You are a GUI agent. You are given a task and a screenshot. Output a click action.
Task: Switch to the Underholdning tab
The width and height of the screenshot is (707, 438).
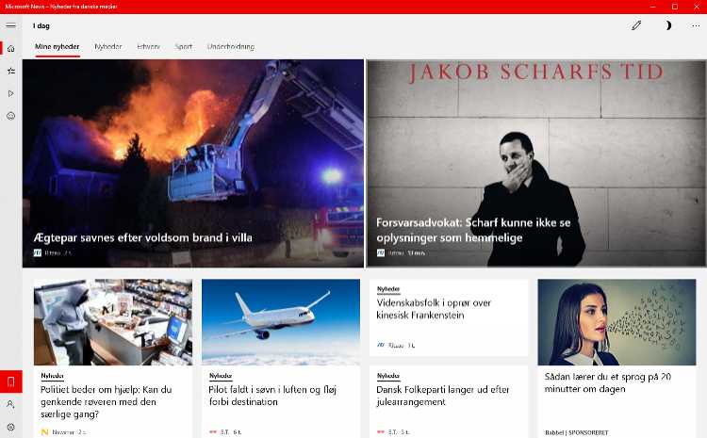231,46
